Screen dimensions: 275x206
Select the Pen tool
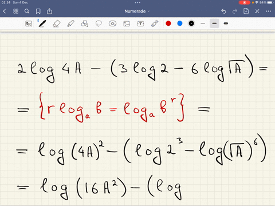pyautogui.click(x=42, y=23)
